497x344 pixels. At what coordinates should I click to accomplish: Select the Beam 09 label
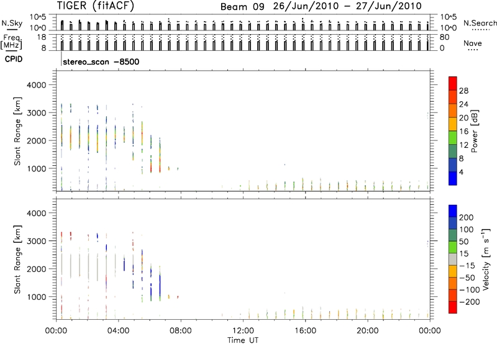point(242,7)
